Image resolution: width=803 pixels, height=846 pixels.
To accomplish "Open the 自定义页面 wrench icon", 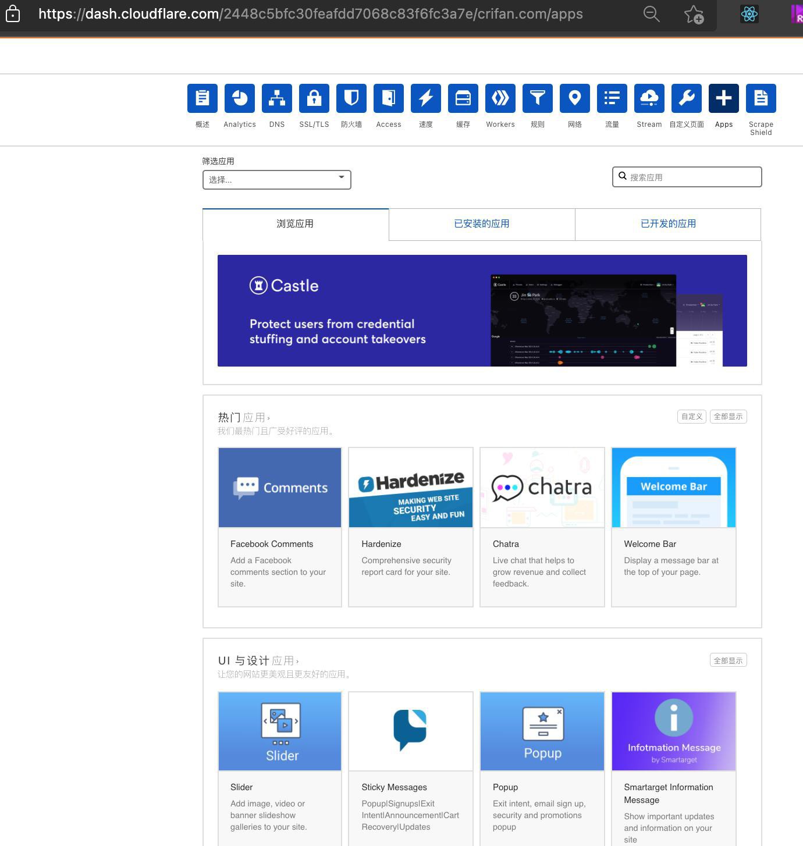I will (x=686, y=98).
